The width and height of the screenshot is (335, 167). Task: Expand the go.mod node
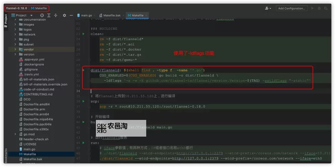coord(15,134)
